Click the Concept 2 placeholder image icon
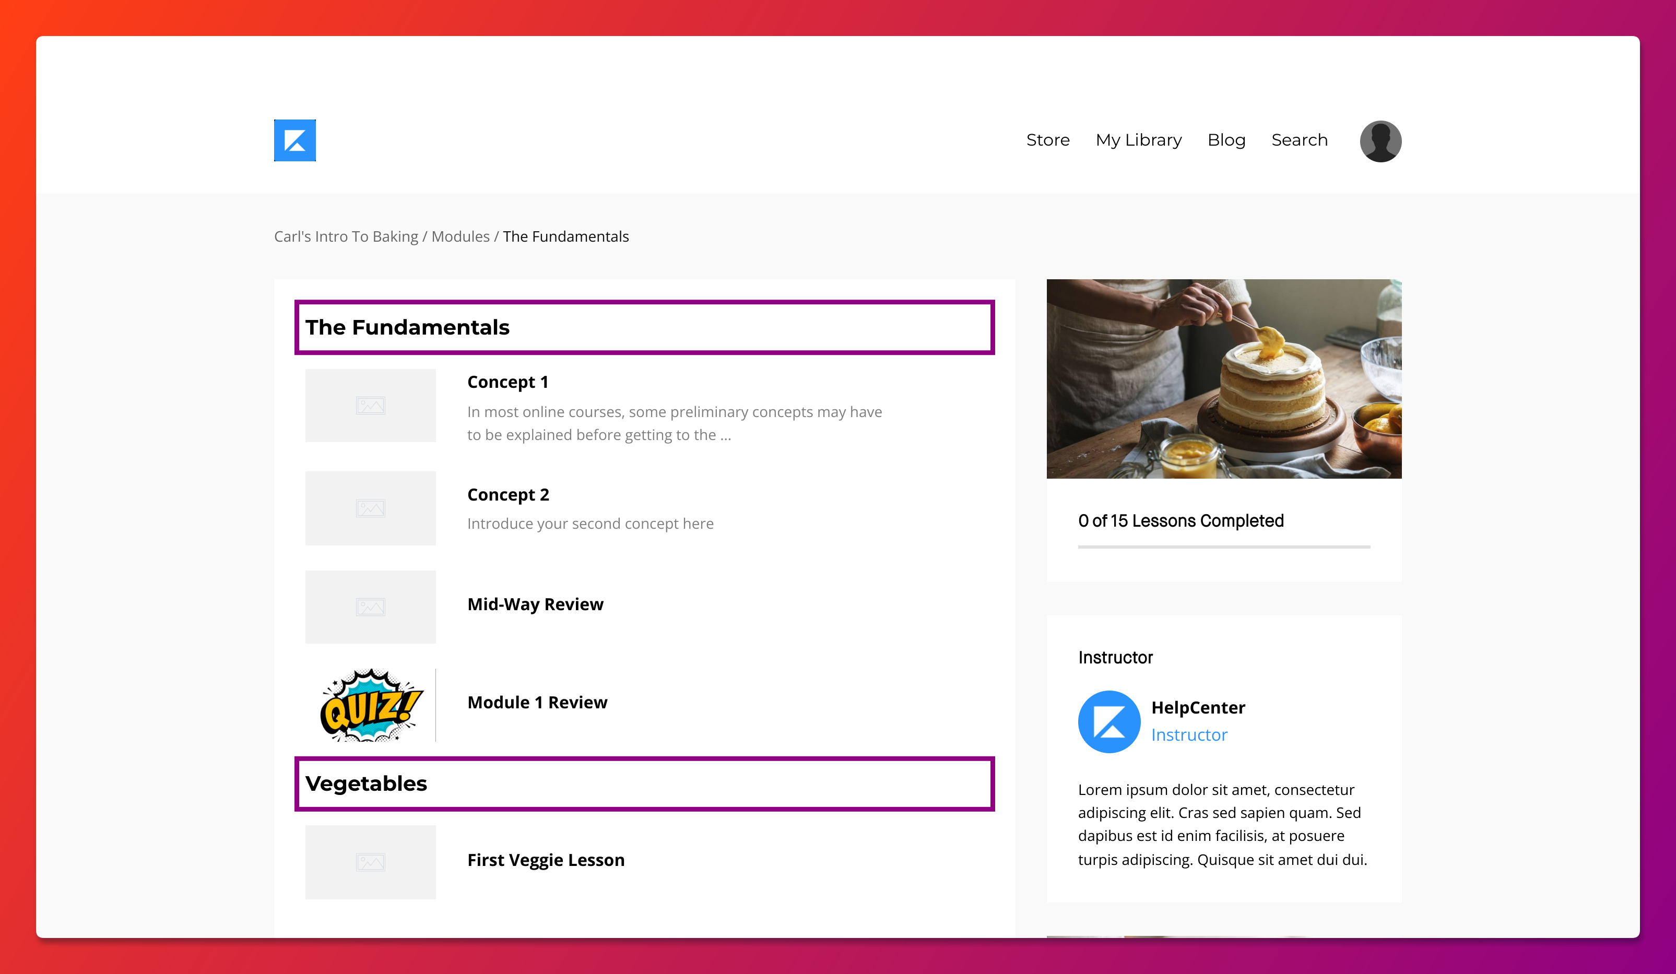 371,508
